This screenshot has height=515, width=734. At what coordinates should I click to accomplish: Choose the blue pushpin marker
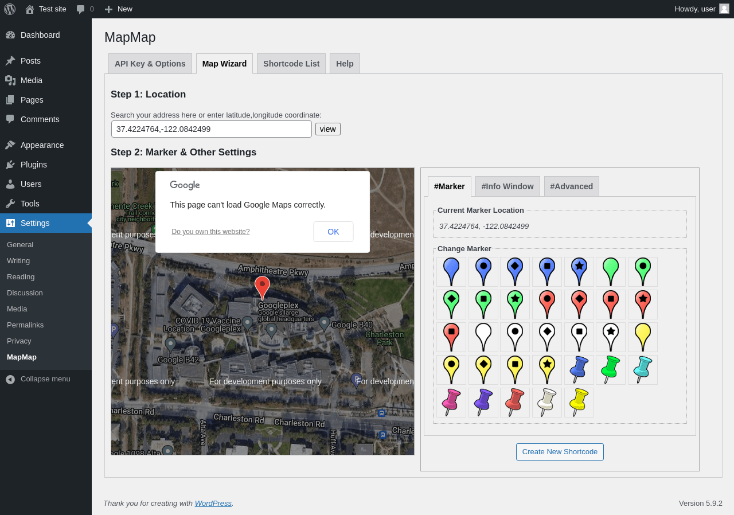[x=579, y=370]
